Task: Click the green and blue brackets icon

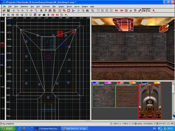Action: coord(26,15)
